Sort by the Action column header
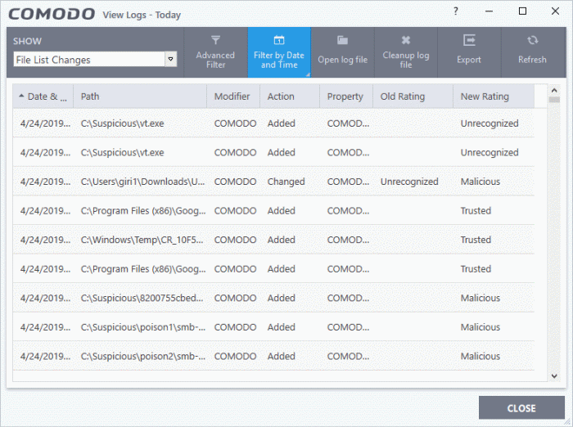This screenshot has width=573, height=427. click(x=290, y=97)
